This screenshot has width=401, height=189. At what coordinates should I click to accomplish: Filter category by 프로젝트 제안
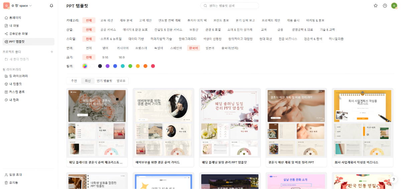271,20
